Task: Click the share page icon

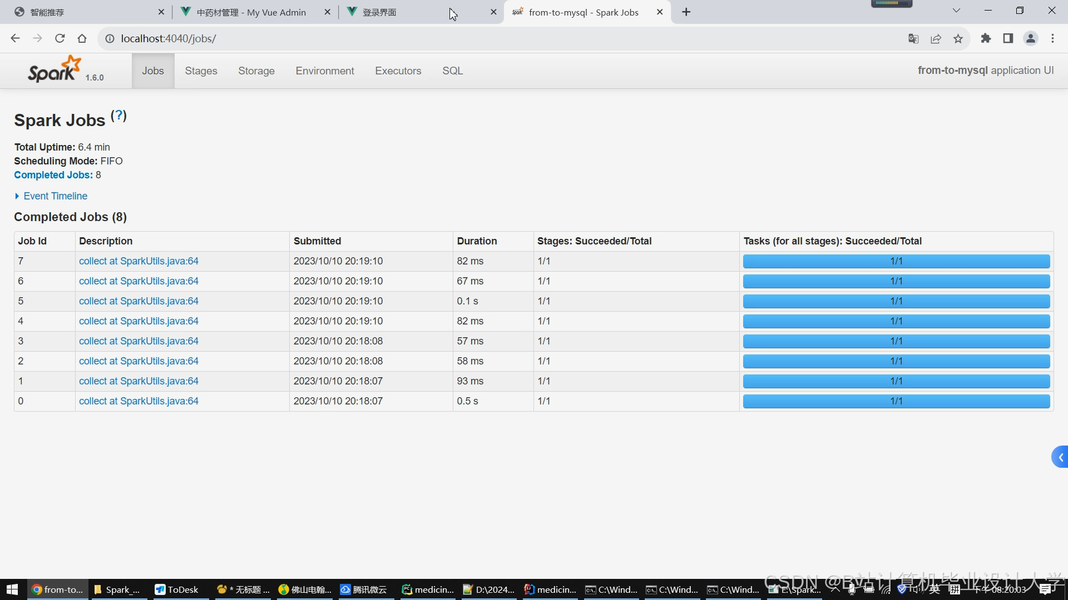Action: point(936,38)
